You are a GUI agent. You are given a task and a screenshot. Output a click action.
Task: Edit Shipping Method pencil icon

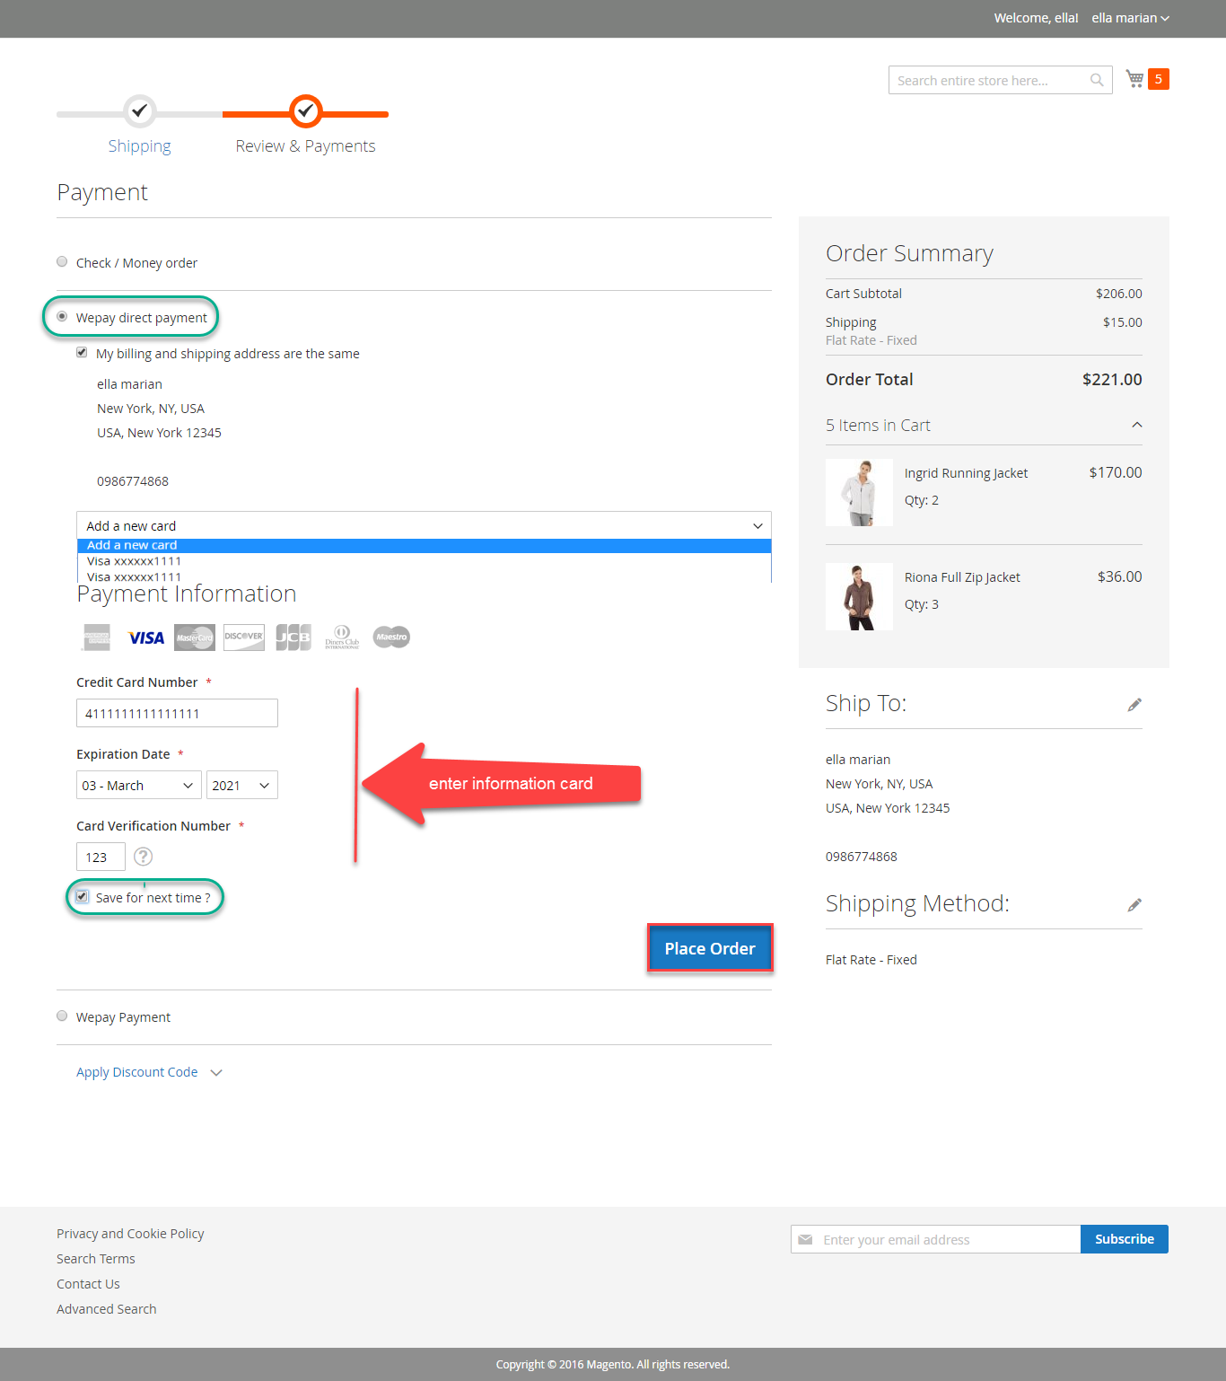pyautogui.click(x=1134, y=905)
